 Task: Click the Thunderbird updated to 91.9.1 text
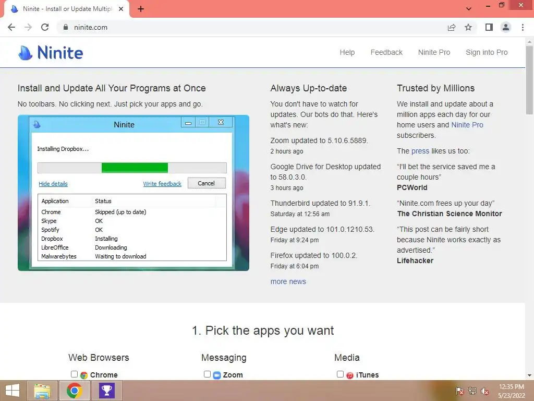pos(320,203)
